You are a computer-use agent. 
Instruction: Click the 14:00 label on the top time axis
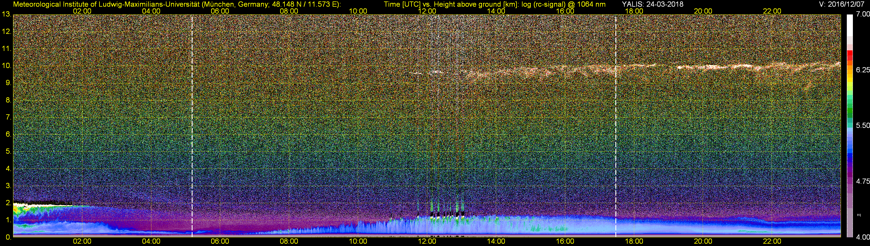tap(496, 11)
